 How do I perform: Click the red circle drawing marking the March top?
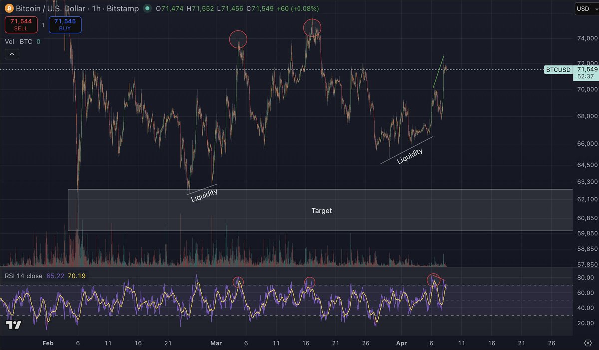click(x=238, y=39)
